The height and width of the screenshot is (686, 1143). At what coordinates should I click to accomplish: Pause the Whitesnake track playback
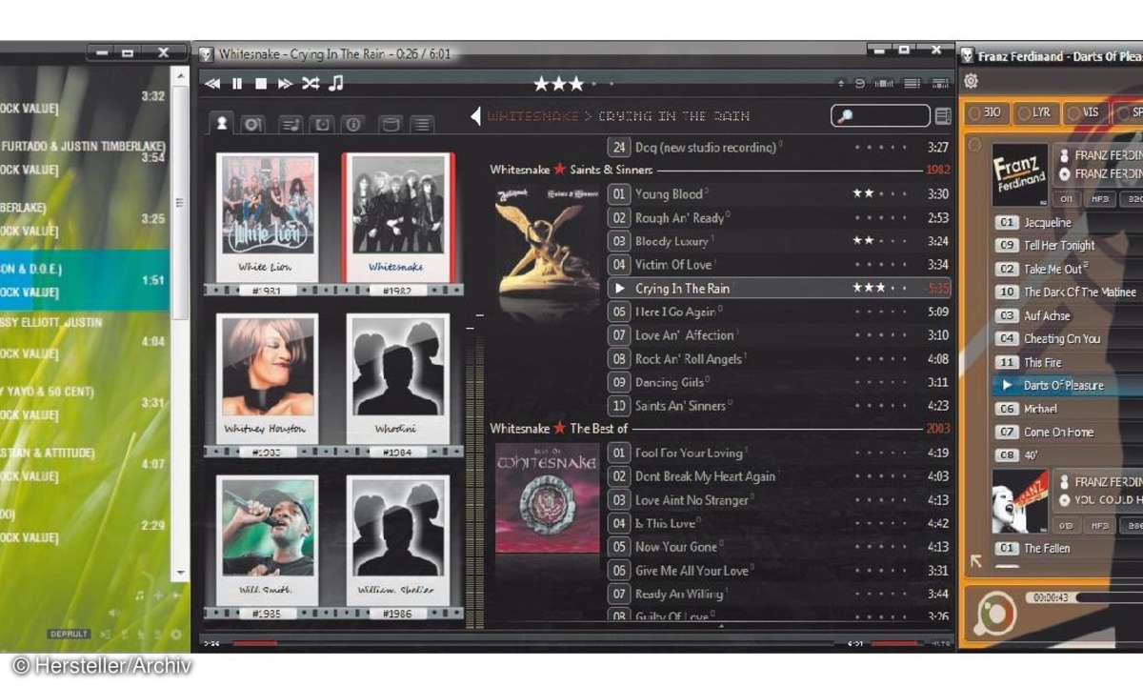tap(237, 84)
